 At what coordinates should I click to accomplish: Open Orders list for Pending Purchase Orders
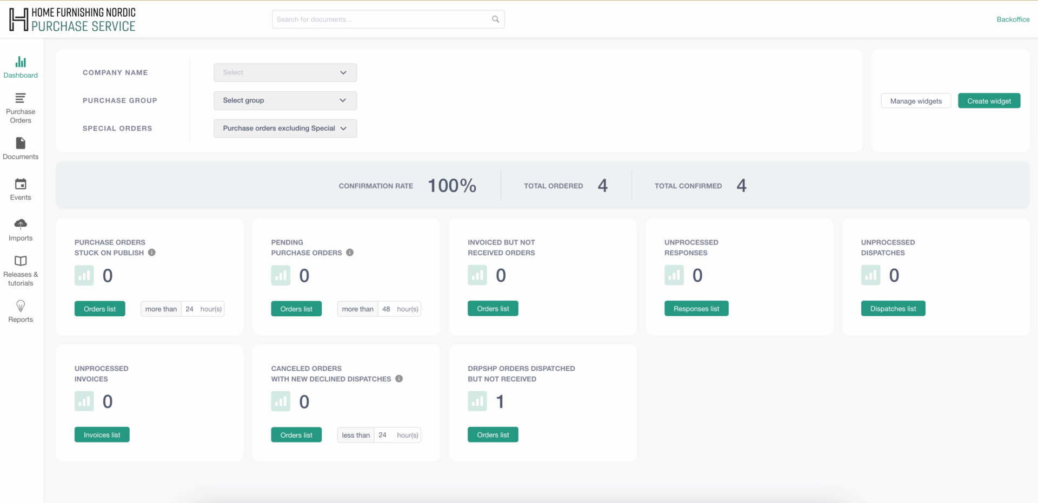pos(296,309)
